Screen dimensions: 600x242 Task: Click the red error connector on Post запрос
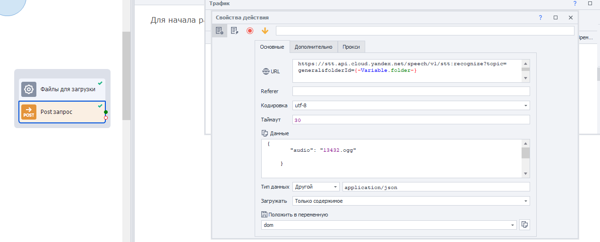point(106,118)
